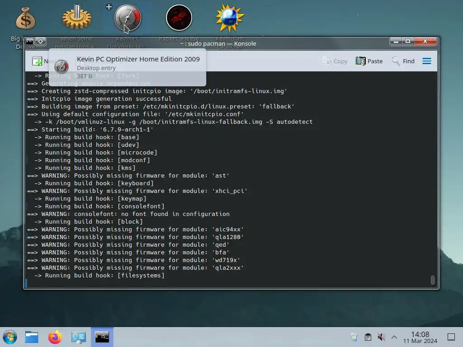The width and height of the screenshot is (463, 347).
Task: Click the show desktop button on taskbar
Action: 451,337
